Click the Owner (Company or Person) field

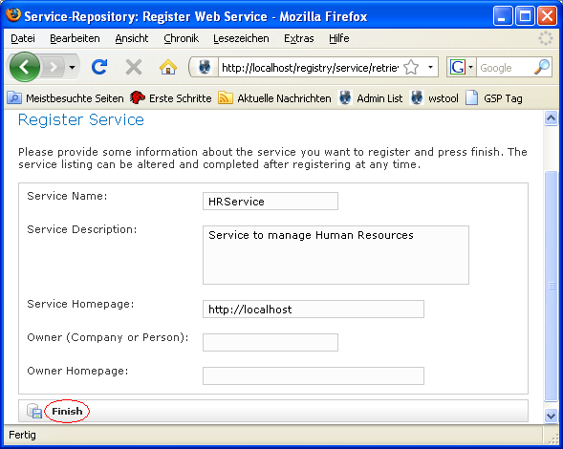(x=271, y=342)
